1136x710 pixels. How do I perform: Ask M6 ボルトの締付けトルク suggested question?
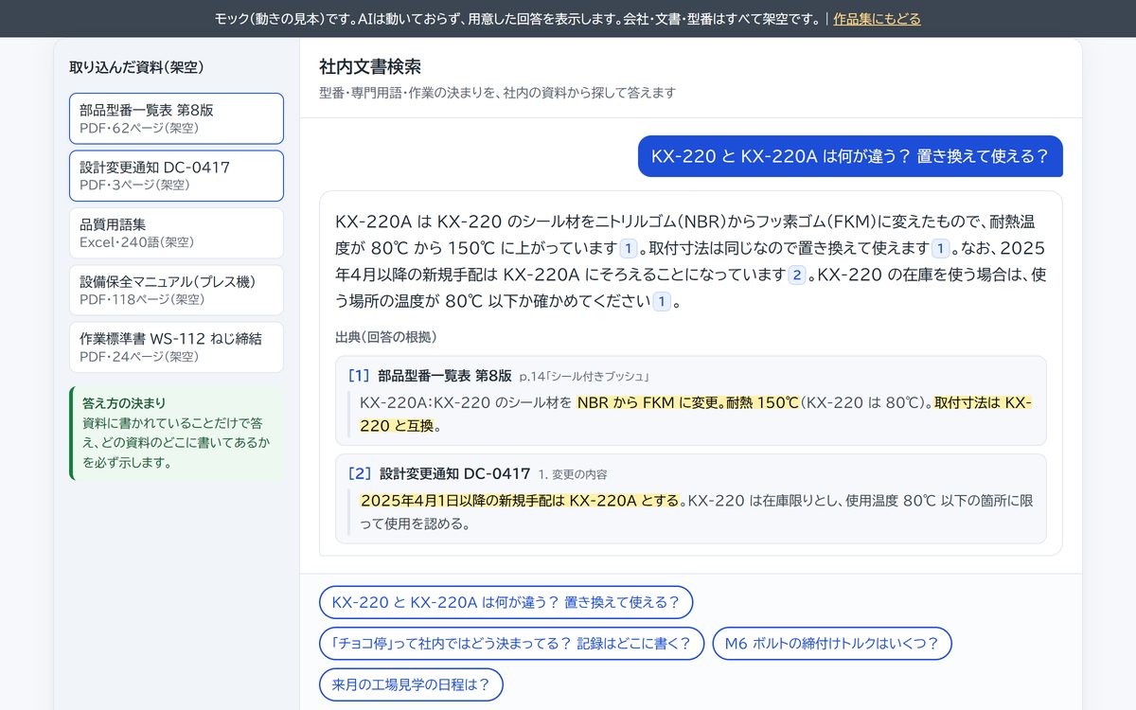coord(831,644)
